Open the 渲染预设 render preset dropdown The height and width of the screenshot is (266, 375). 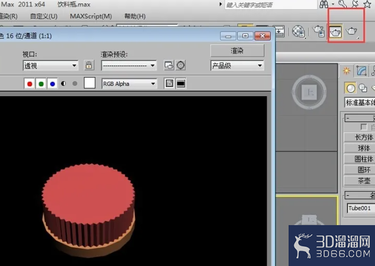(129, 65)
